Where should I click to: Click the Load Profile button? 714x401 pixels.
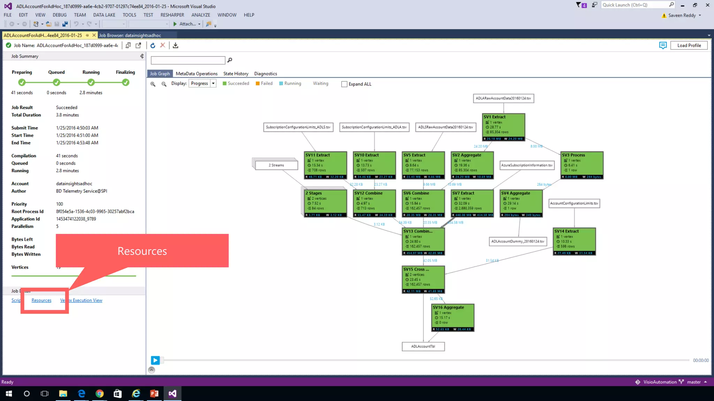pos(689,46)
